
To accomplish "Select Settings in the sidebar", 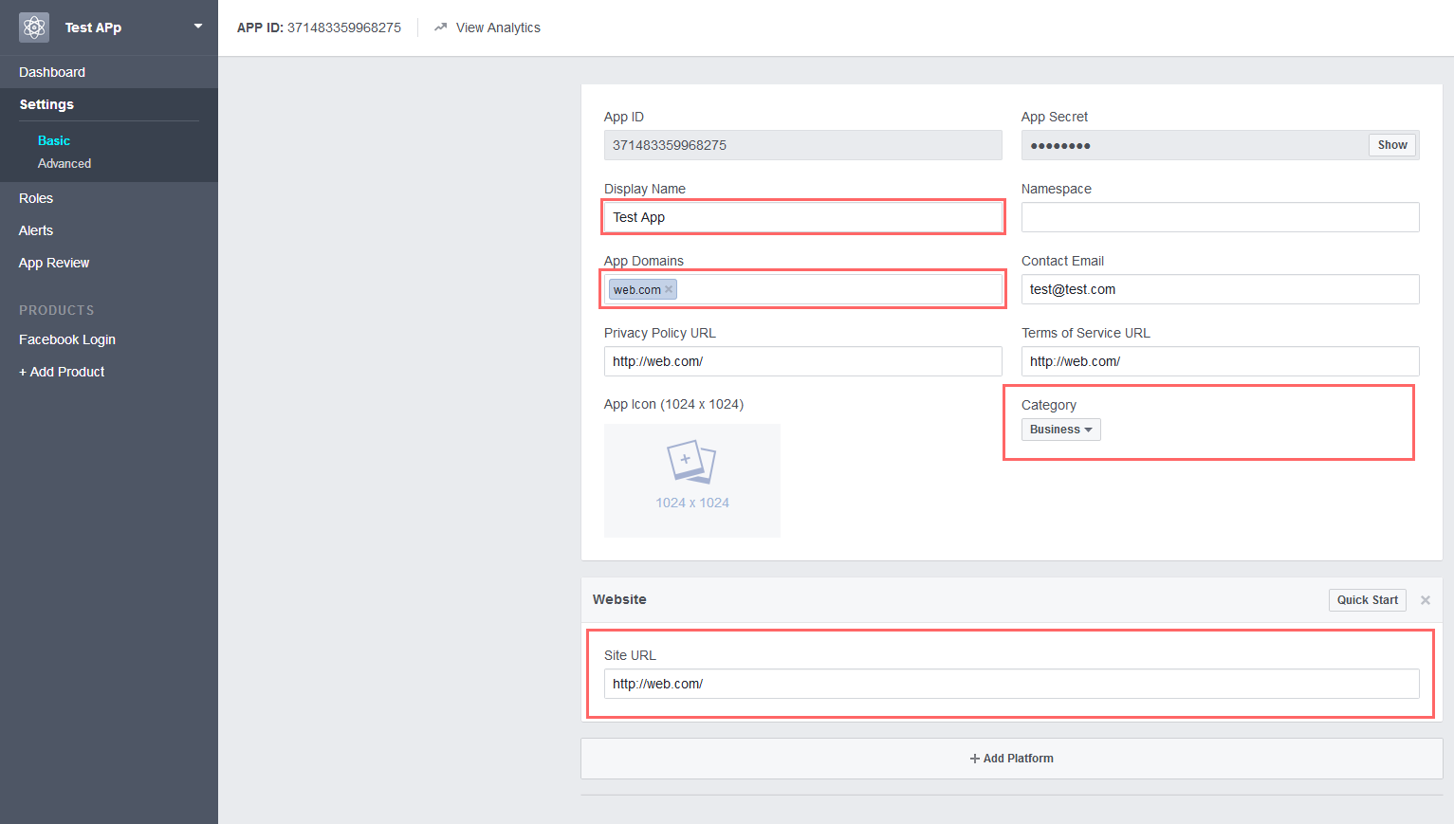I will click(46, 104).
